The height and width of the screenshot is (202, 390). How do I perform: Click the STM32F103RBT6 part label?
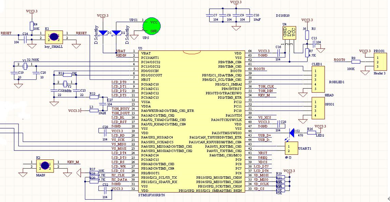(x=151, y=195)
